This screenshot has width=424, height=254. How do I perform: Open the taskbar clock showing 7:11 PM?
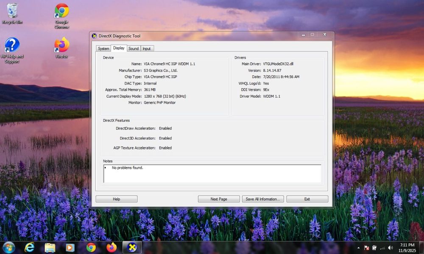(407, 248)
